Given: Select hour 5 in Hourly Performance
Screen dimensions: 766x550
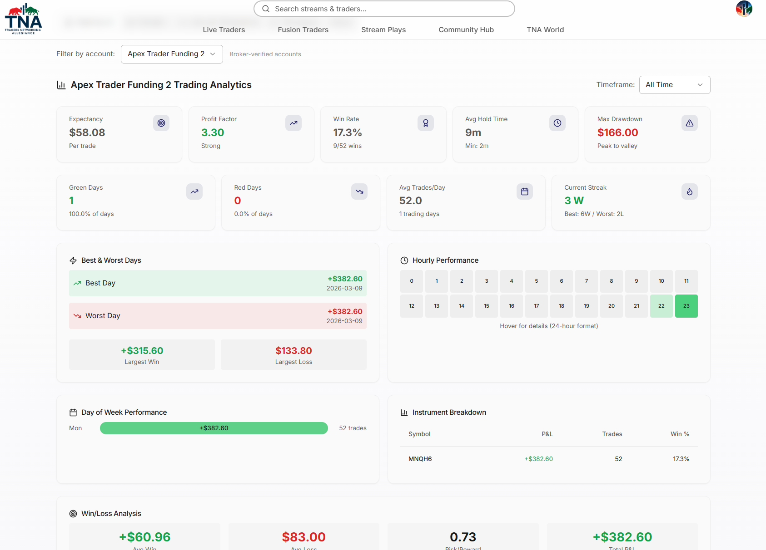Looking at the screenshot, I should [x=537, y=281].
